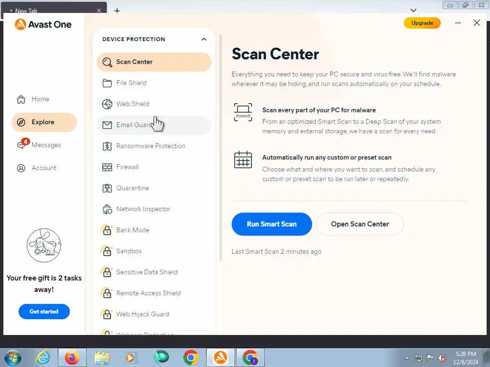Click the Remote Access Shield lock icon

107,293
